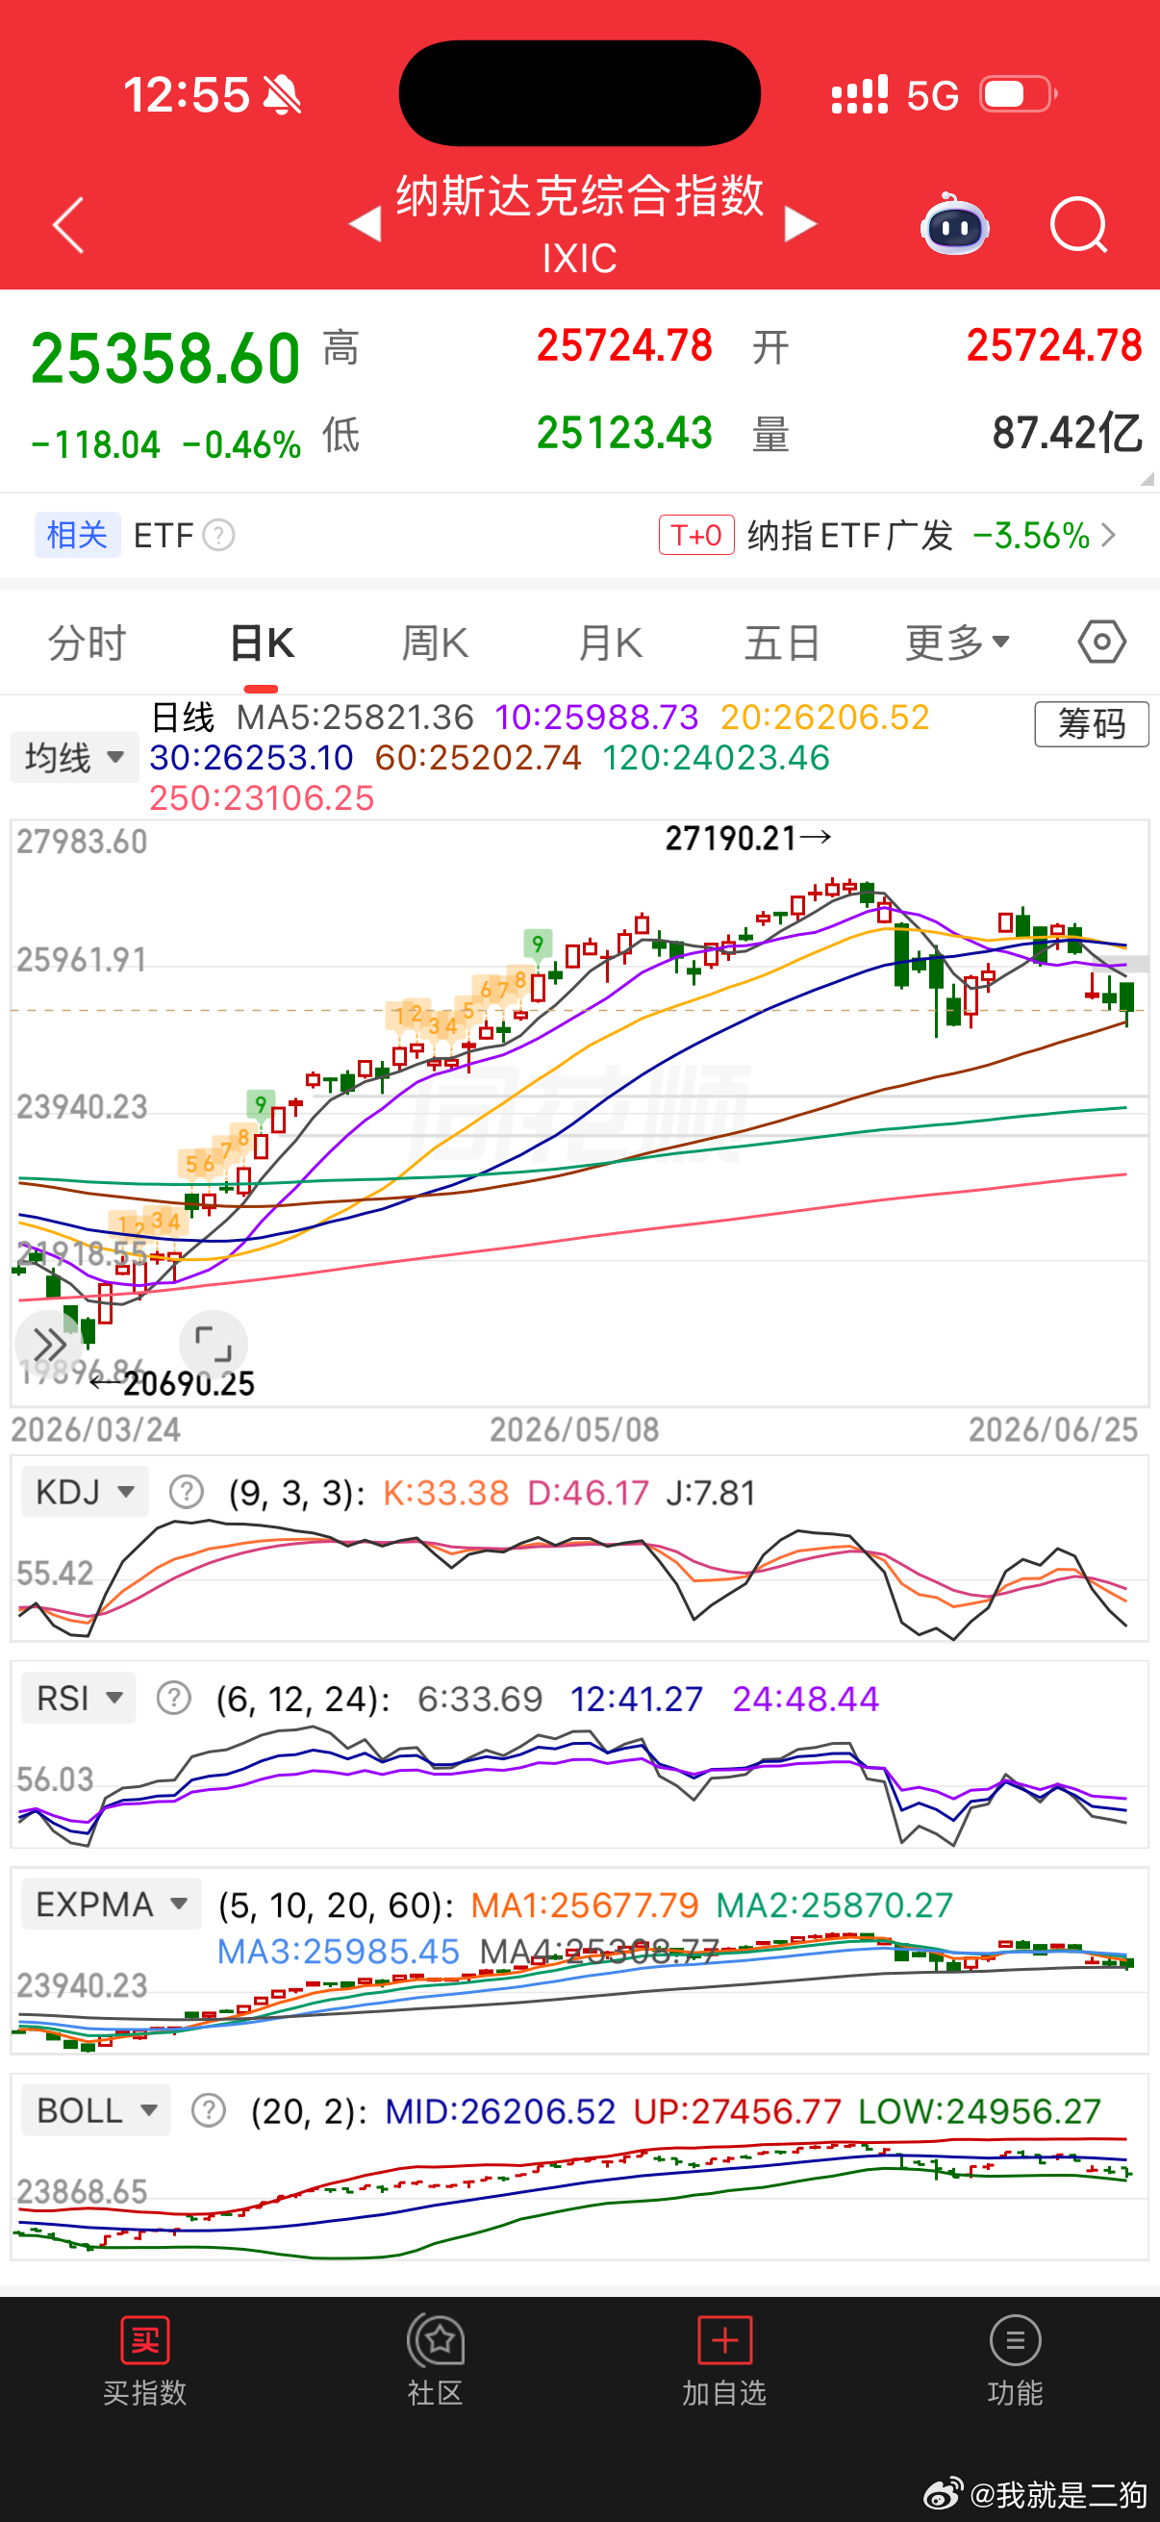This screenshot has height=2522, width=1160.
Task: Switch to previous index with left triangle
Action: click(x=366, y=223)
